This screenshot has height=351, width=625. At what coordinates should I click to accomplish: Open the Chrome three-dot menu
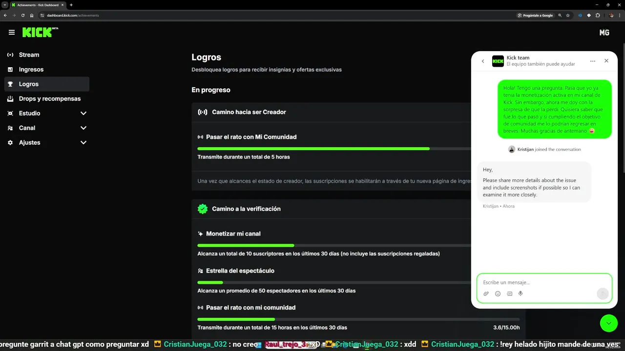(620, 15)
